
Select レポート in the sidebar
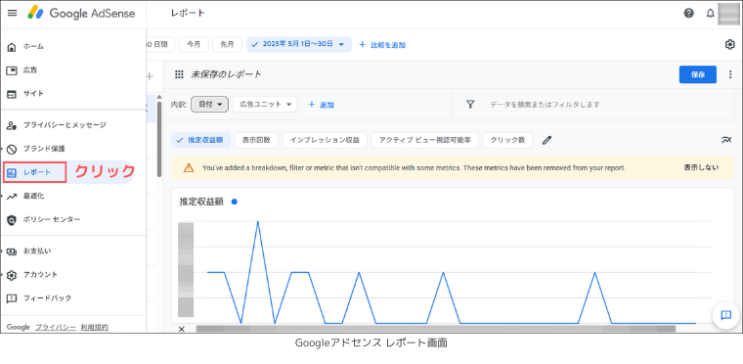[34, 172]
